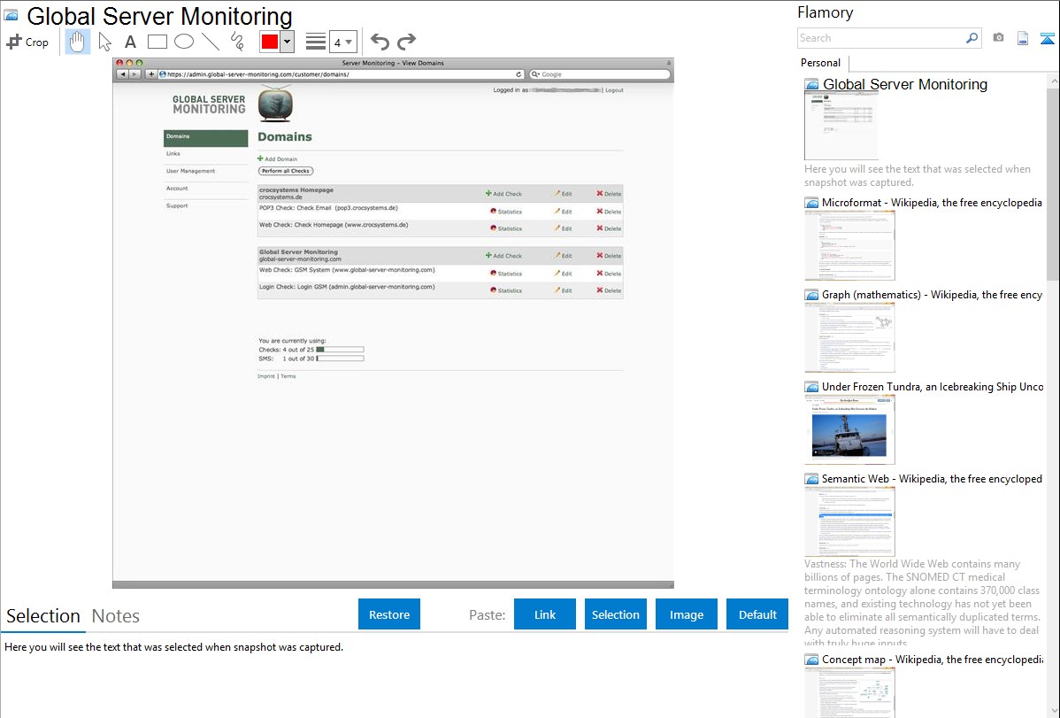Open the line width dropdown showing 4
This screenshot has width=1060, height=718.
(343, 42)
